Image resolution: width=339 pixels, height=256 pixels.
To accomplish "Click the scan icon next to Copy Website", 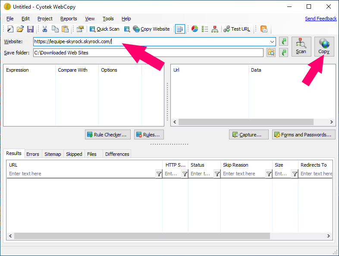I will point(127,29).
